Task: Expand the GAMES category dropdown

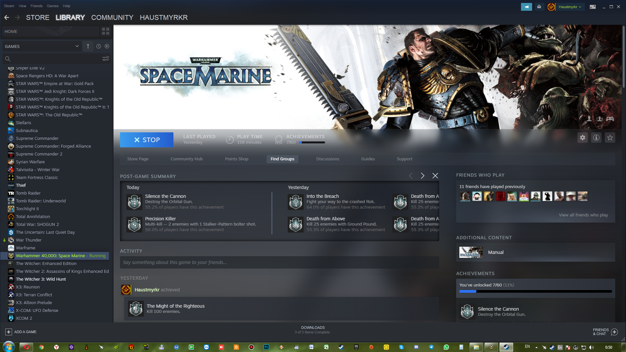Action: tap(77, 46)
